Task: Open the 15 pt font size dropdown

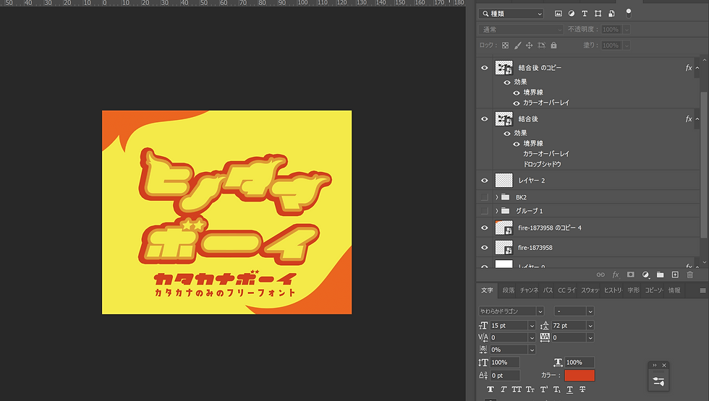Action: click(532, 326)
